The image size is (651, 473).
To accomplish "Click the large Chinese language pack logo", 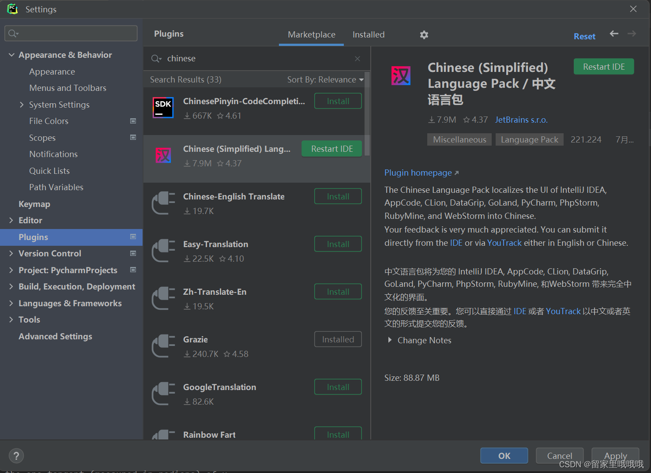I will pyautogui.click(x=401, y=75).
